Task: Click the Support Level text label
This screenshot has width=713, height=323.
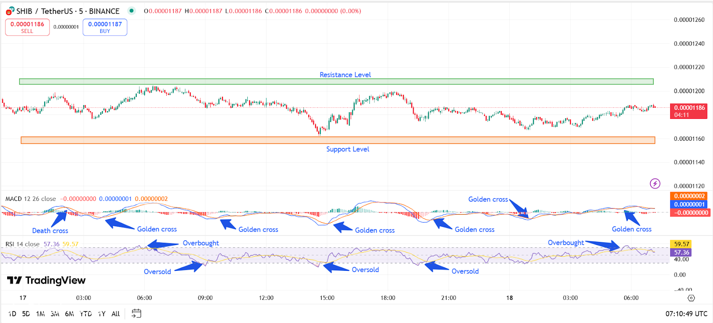Action: pos(348,149)
